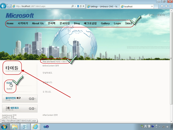173x130 pixels.
Task: Open a new blank tab
Action: (x=156, y=6)
